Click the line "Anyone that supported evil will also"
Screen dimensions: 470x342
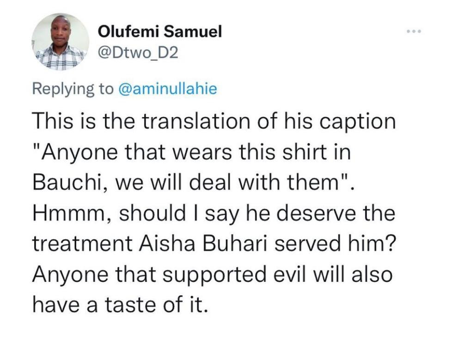212,275
